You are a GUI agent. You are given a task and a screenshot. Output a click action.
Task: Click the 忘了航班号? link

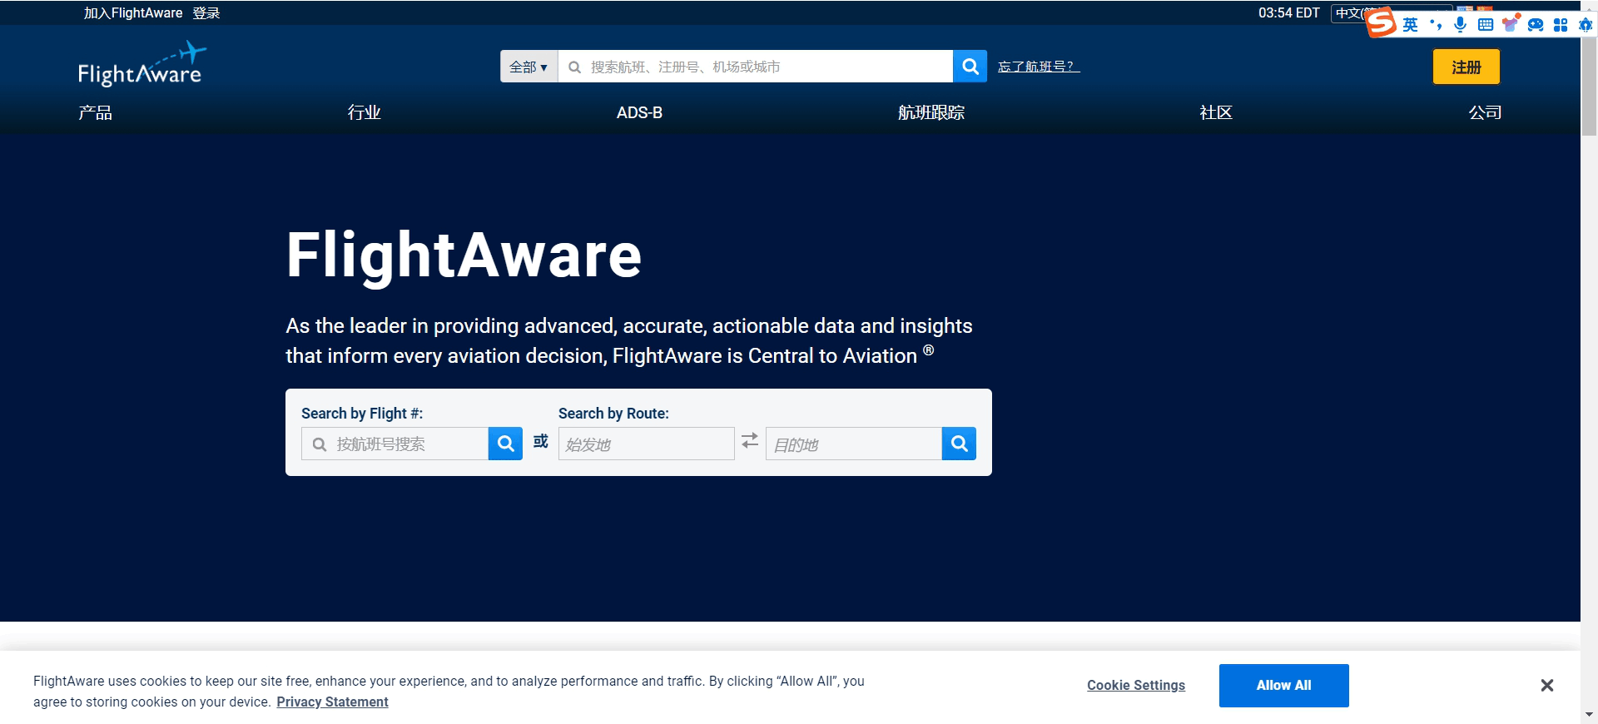coord(1039,67)
